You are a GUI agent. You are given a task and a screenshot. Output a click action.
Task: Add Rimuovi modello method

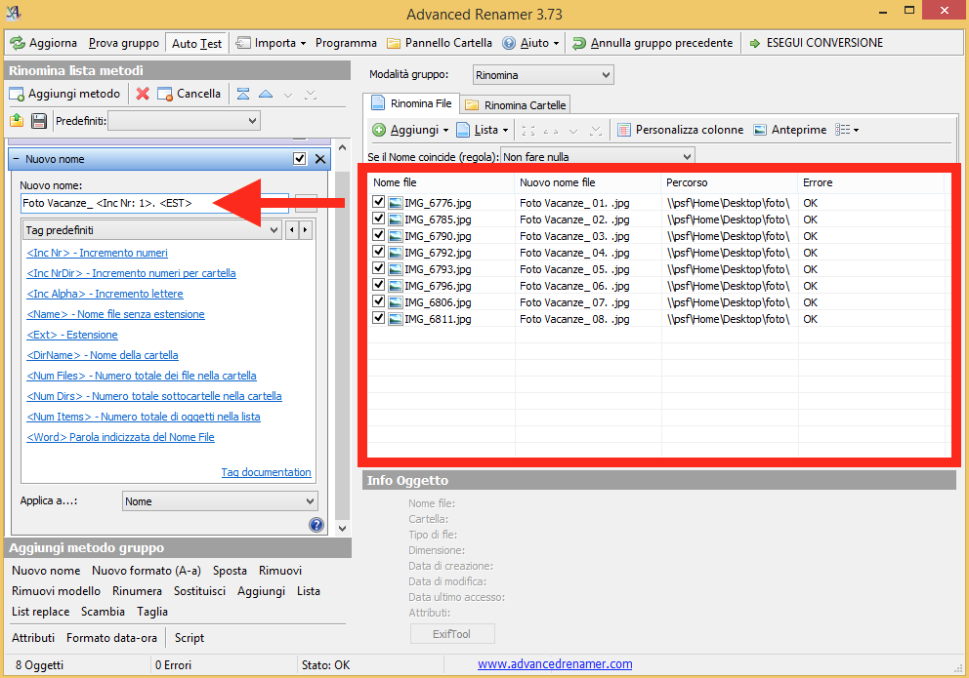pos(56,591)
